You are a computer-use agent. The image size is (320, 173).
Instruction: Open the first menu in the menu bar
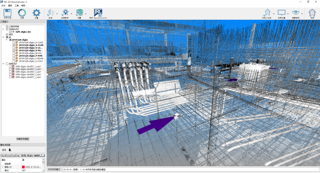click(3, 5)
